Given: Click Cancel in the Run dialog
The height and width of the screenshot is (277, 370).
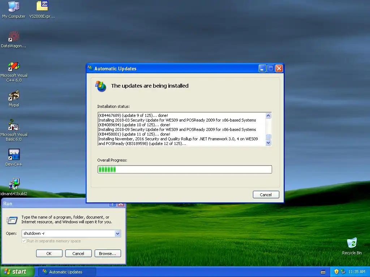Looking at the screenshot, I should (78, 254).
